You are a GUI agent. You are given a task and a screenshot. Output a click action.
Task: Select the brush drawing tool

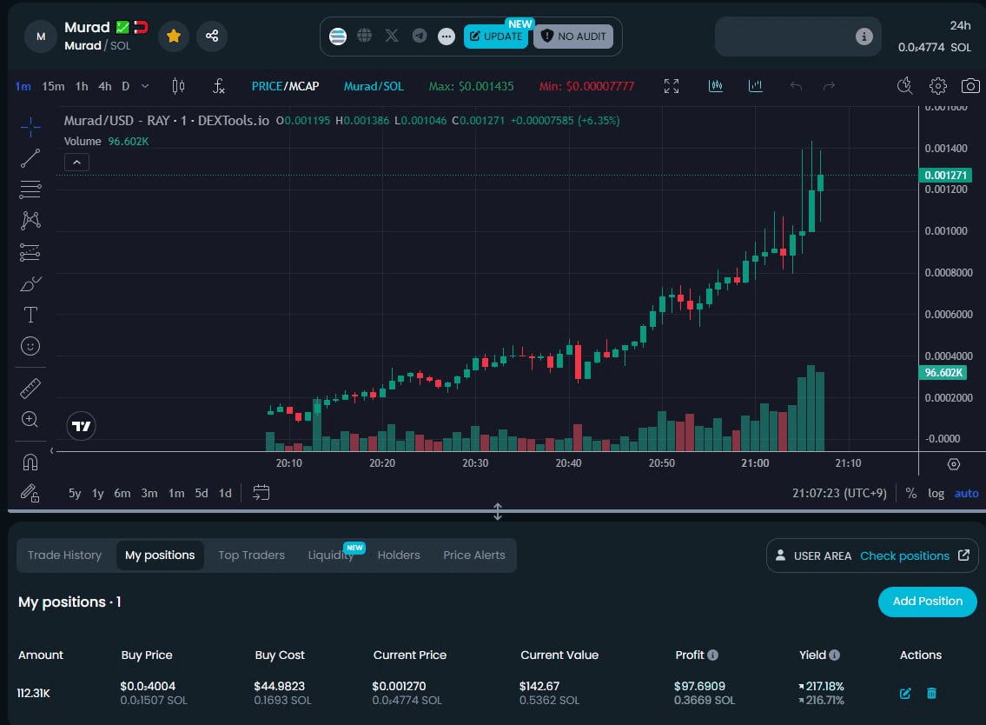click(x=30, y=284)
